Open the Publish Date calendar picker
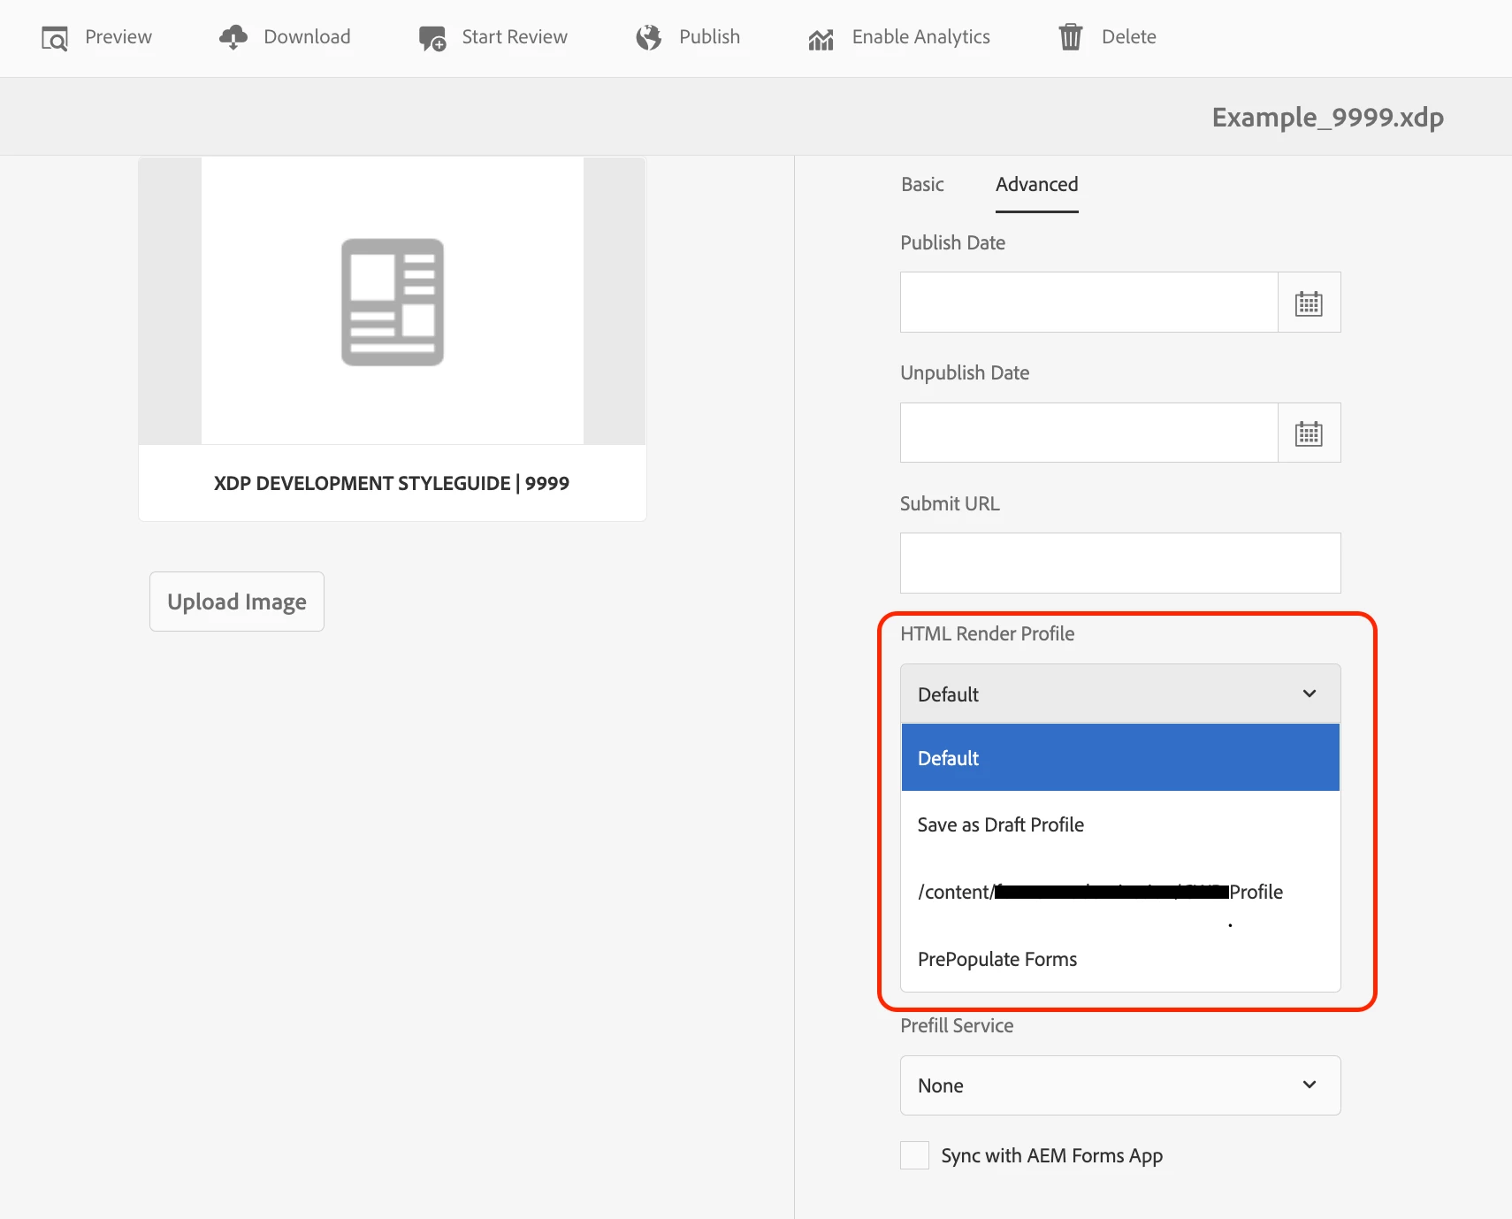Screen dimensions: 1512x1219 point(1309,303)
